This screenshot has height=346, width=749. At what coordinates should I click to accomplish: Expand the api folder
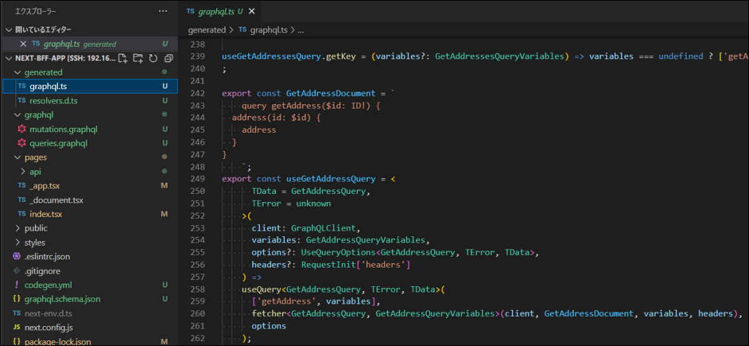pos(22,171)
